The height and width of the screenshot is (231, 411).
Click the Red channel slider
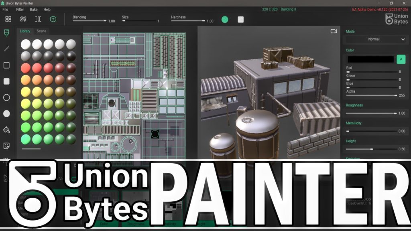371,72
